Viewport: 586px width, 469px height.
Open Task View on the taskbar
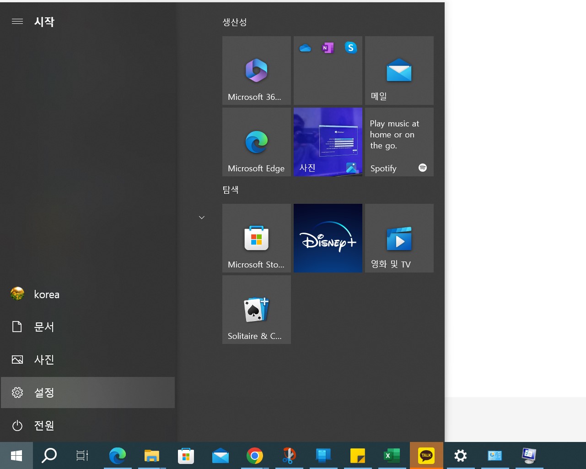pyautogui.click(x=82, y=455)
